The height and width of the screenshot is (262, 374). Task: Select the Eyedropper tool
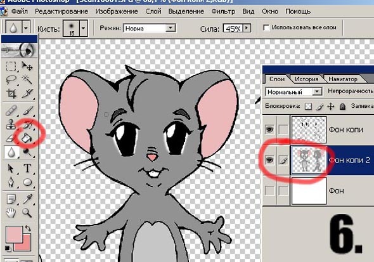coord(27,199)
